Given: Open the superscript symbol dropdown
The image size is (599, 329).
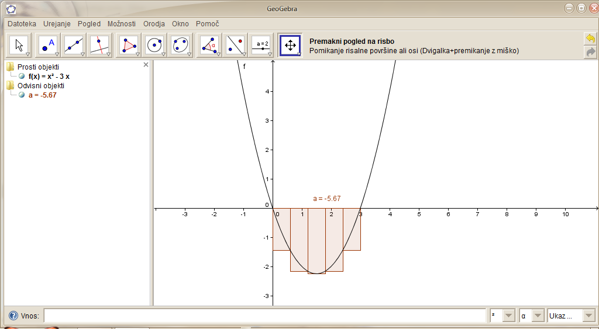Looking at the screenshot, I should click(508, 316).
